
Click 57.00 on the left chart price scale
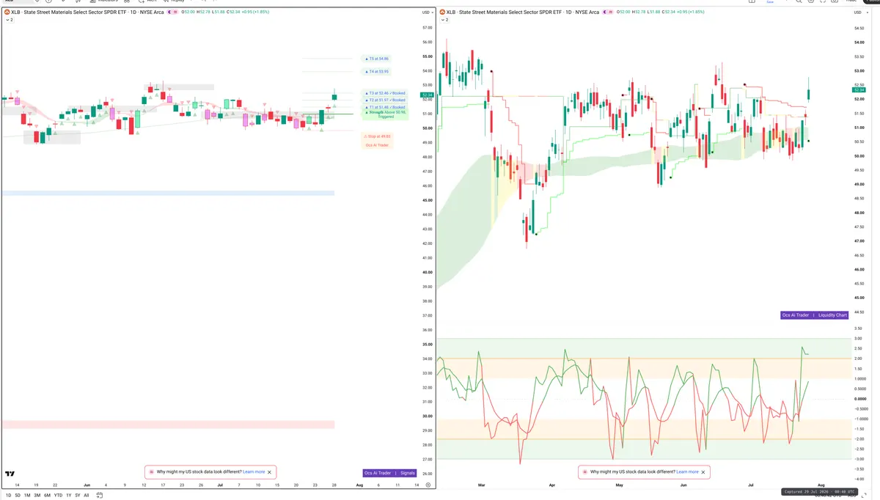pos(428,28)
